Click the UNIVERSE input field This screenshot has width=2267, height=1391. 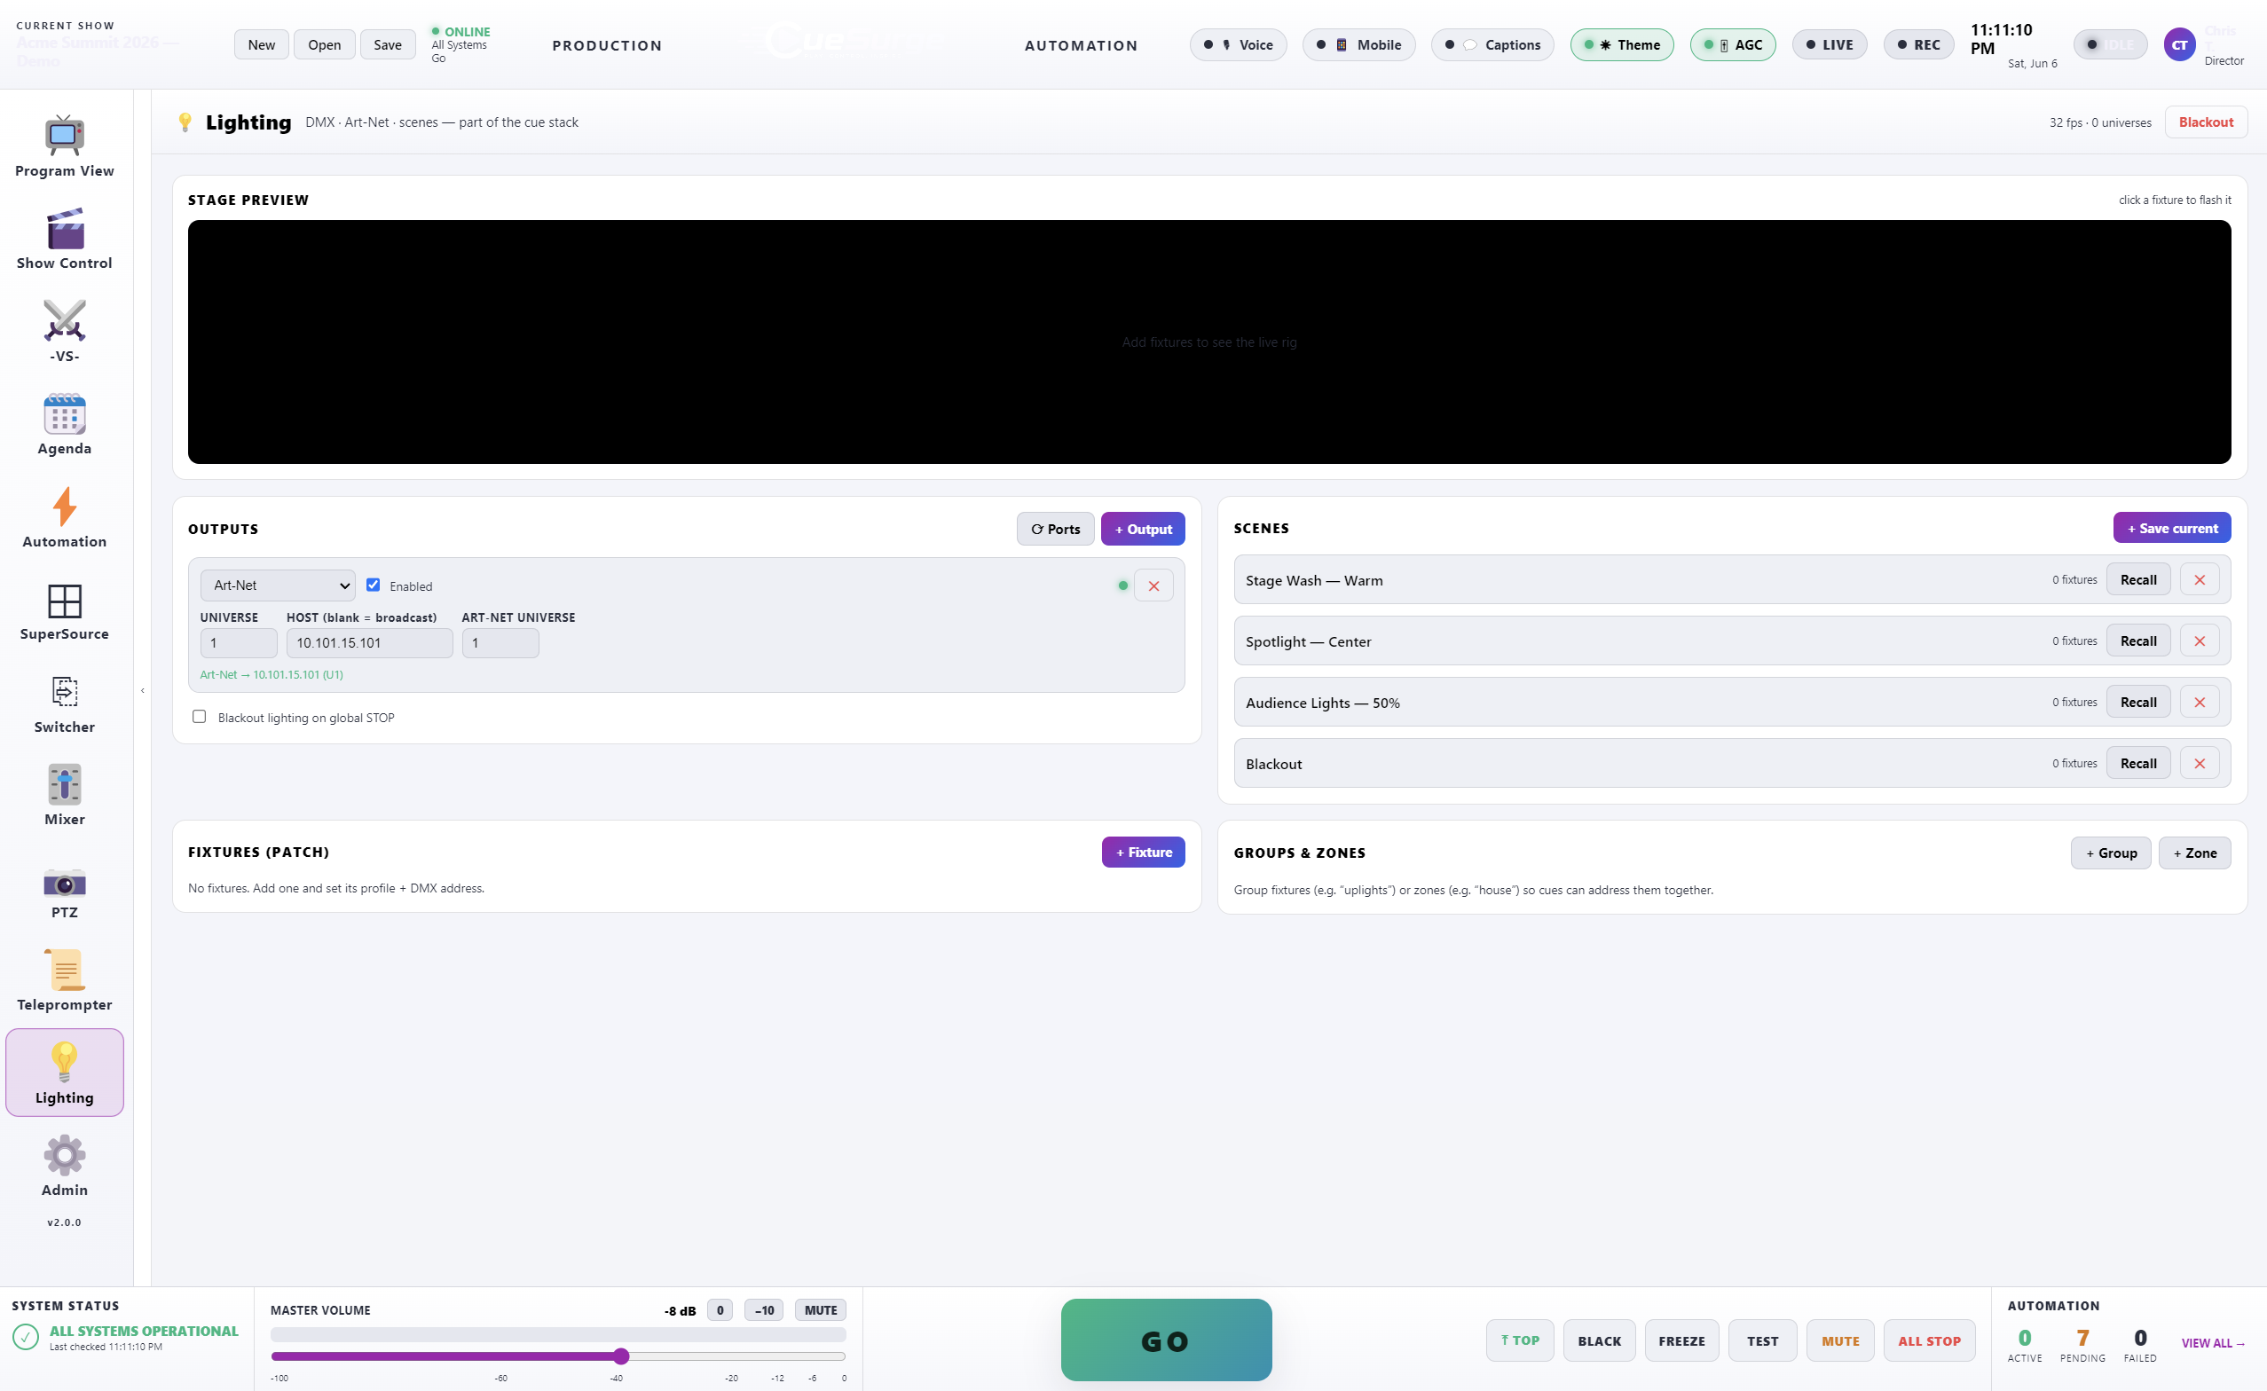pos(239,643)
